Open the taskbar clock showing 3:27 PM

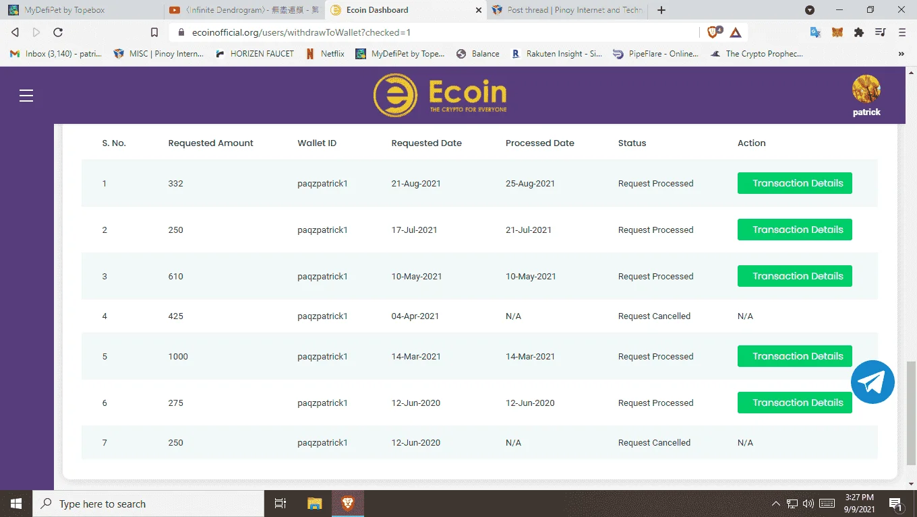861,504
